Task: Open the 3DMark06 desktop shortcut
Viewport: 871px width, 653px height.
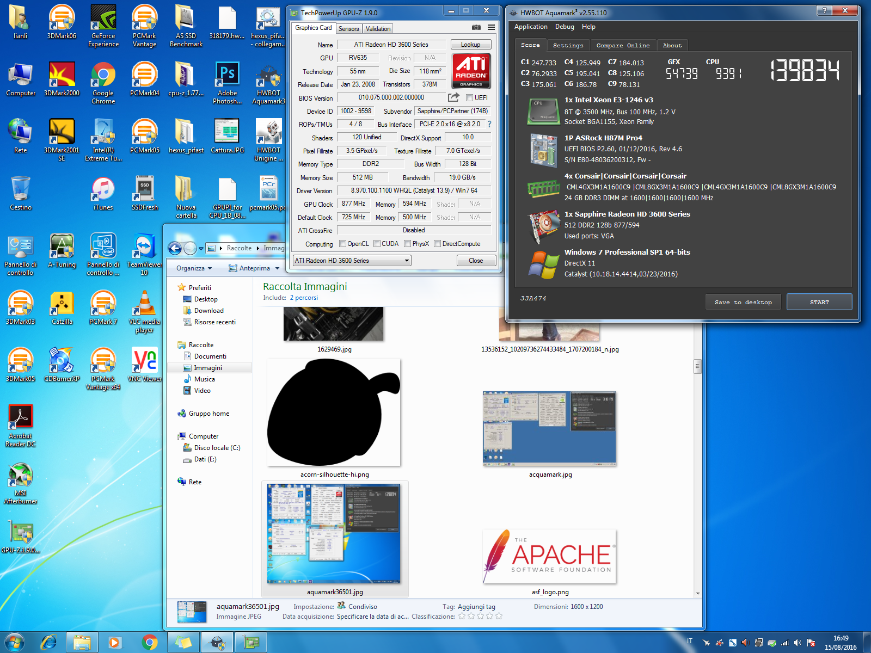Action: coord(62,22)
